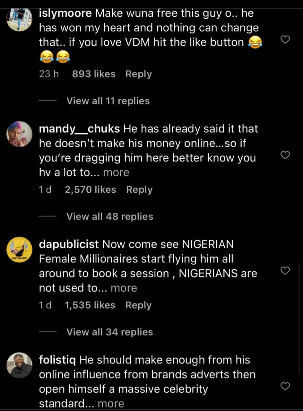
Task: Open folistiq username profile link
Action: click(57, 360)
